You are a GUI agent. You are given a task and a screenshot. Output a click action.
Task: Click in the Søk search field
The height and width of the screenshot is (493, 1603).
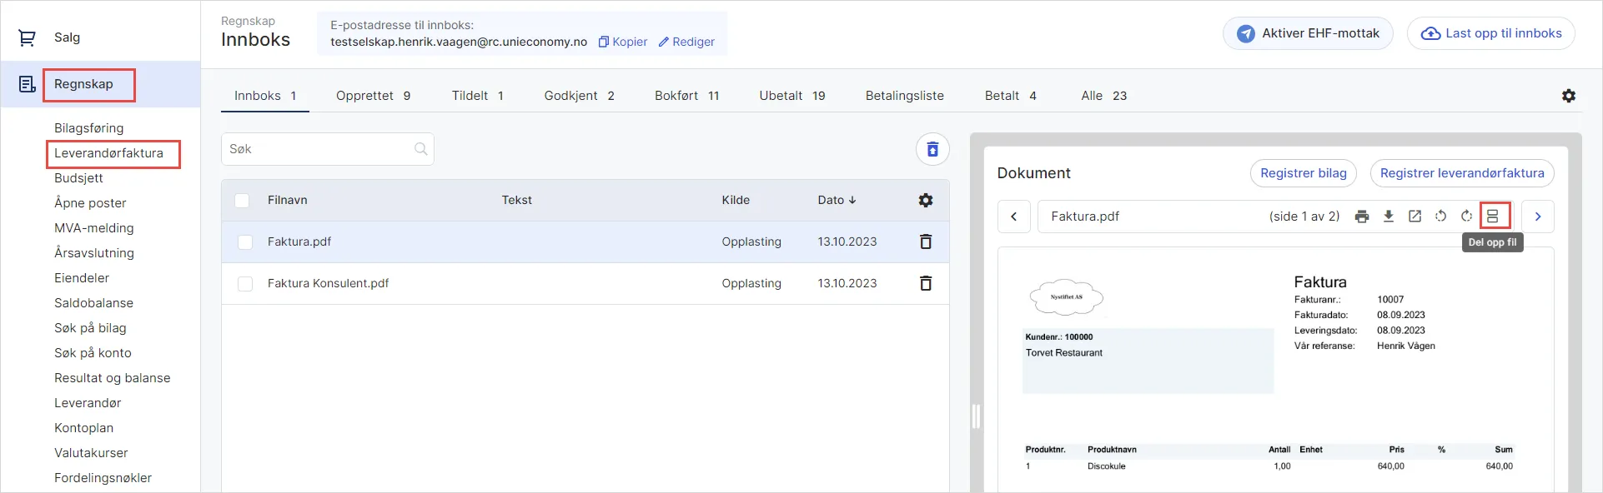coord(327,149)
